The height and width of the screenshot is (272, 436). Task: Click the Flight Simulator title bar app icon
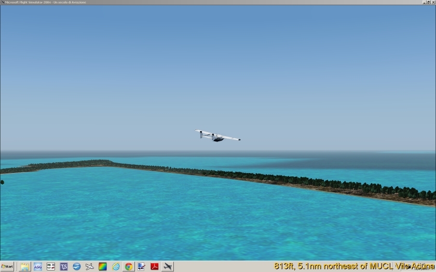pyautogui.click(x=3, y=2)
